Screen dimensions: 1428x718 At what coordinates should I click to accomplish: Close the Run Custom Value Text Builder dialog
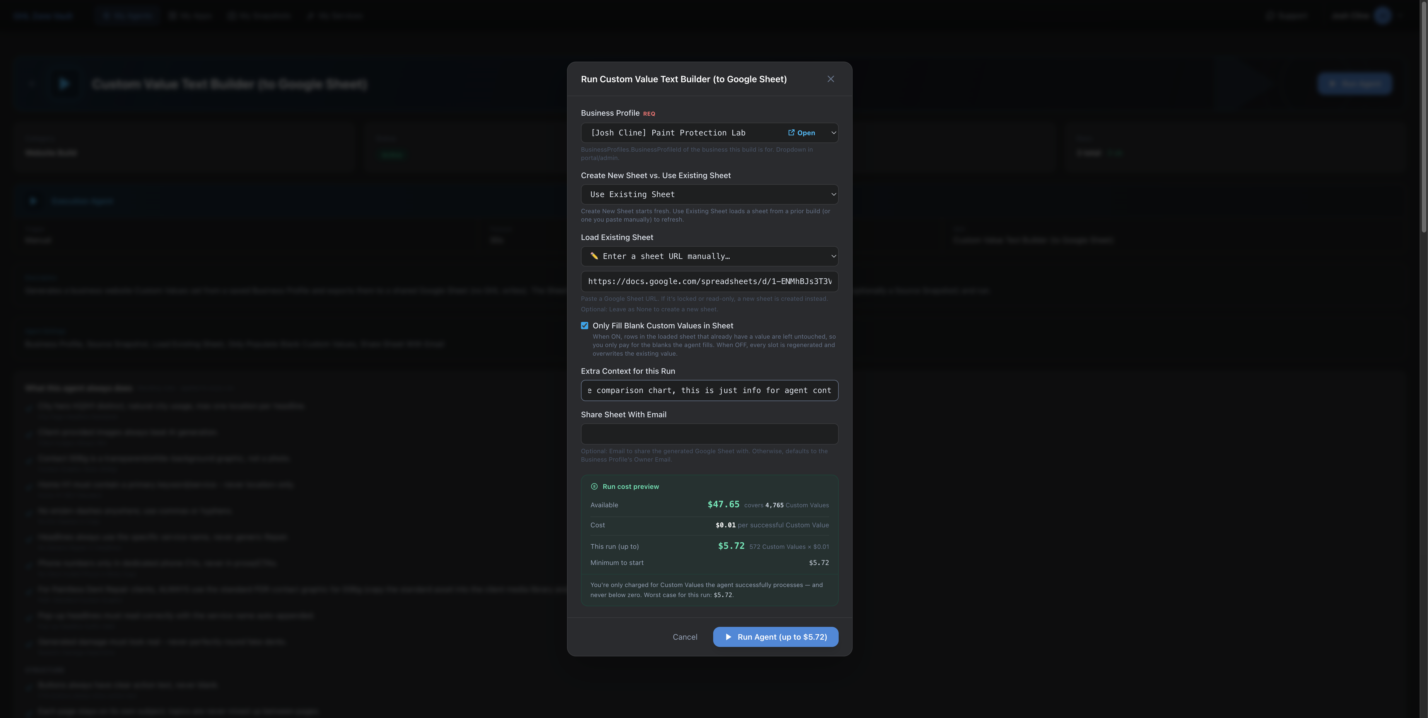pos(830,79)
